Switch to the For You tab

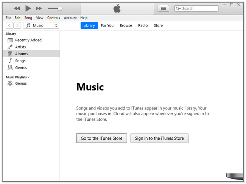[x=107, y=25]
